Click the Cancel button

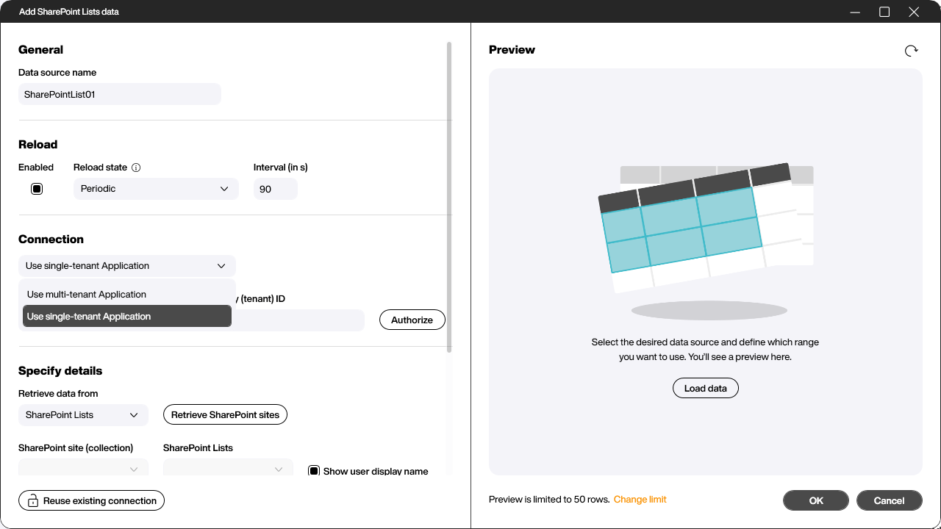890,500
